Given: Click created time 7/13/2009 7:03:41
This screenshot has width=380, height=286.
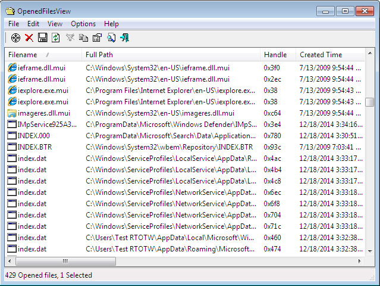Looking at the screenshot, I should 330,147.
